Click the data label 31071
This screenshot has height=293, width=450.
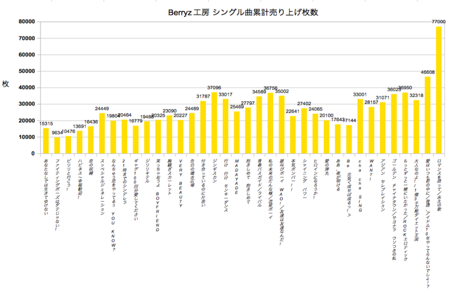(382, 98)
